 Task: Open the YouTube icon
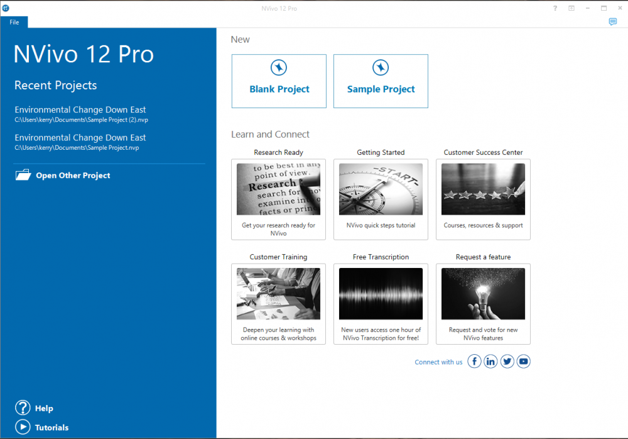coord(524,362)
